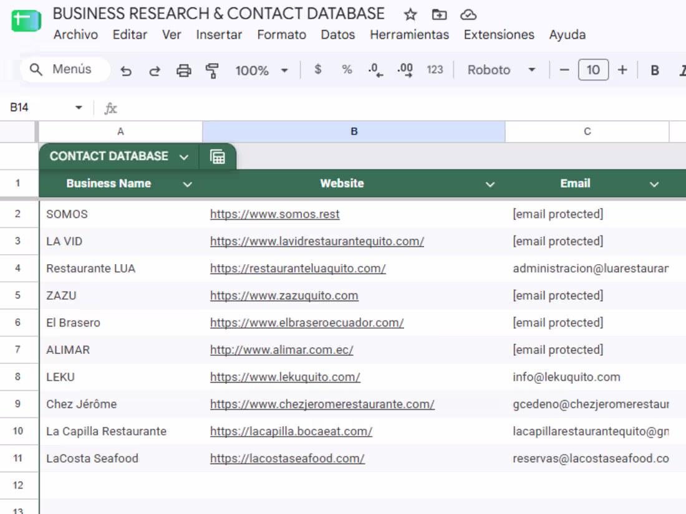Image resolution: width=686 pixels, height=514 pixels.
Task: Check cloud save status icon
Action: 468,15
